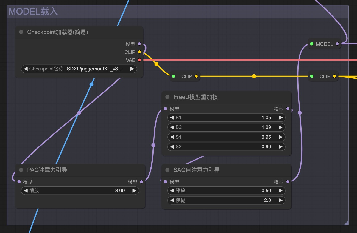
Task: Click the group resize handle at the bottom-right corner
Action: tap(346, 223)
